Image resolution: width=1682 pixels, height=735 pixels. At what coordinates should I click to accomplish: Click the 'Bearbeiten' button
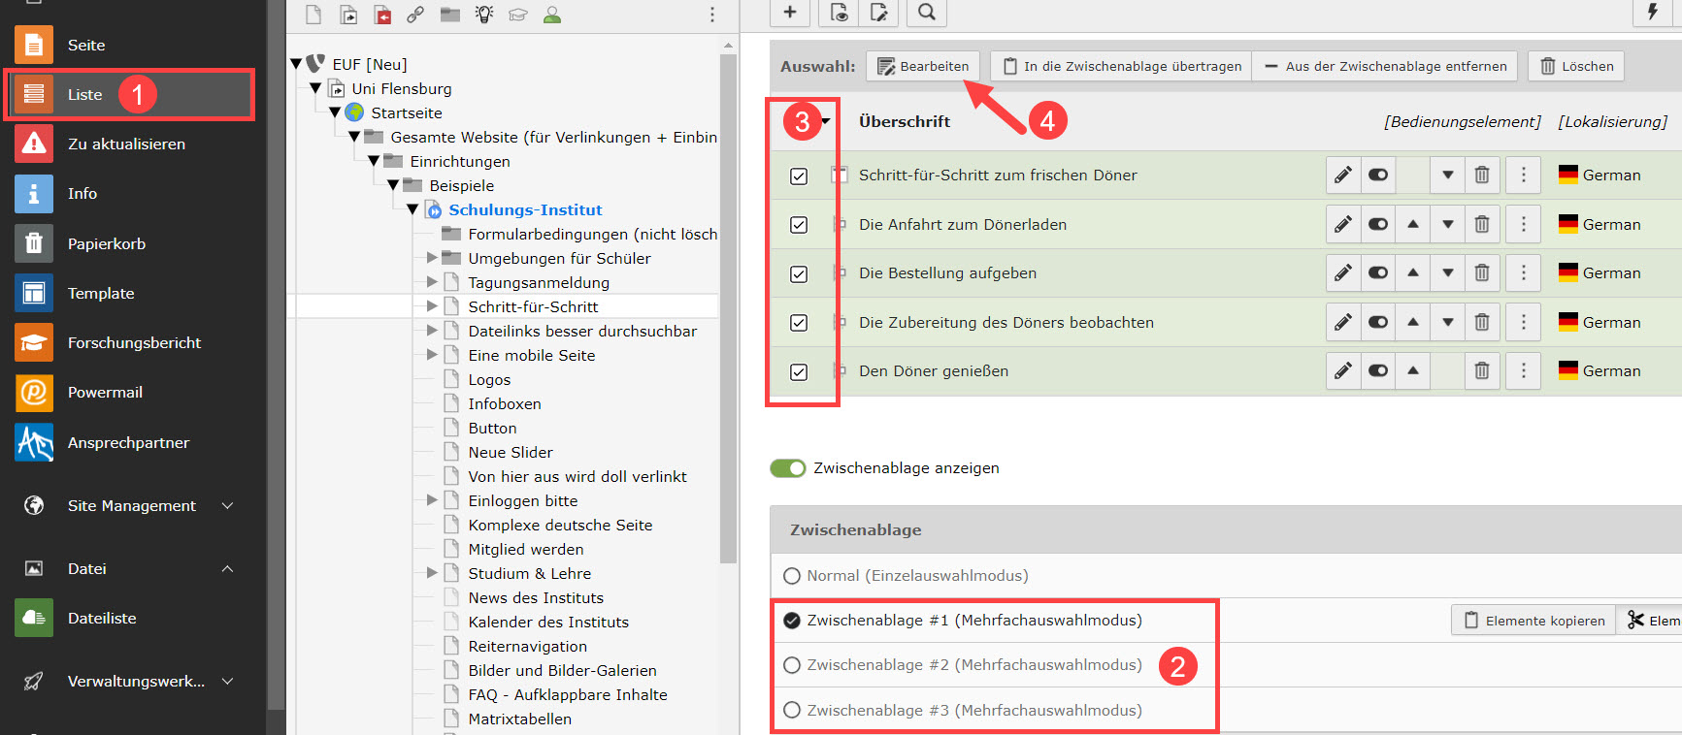coord(923,66)
